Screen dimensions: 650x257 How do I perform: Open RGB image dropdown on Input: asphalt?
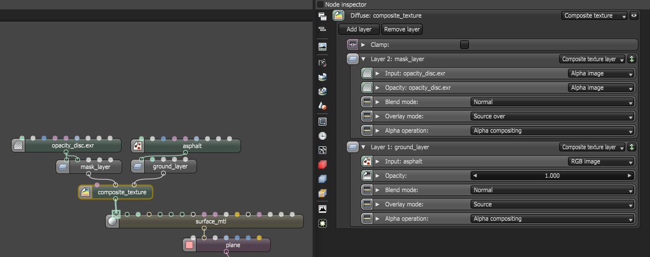(x=601, y=161)
